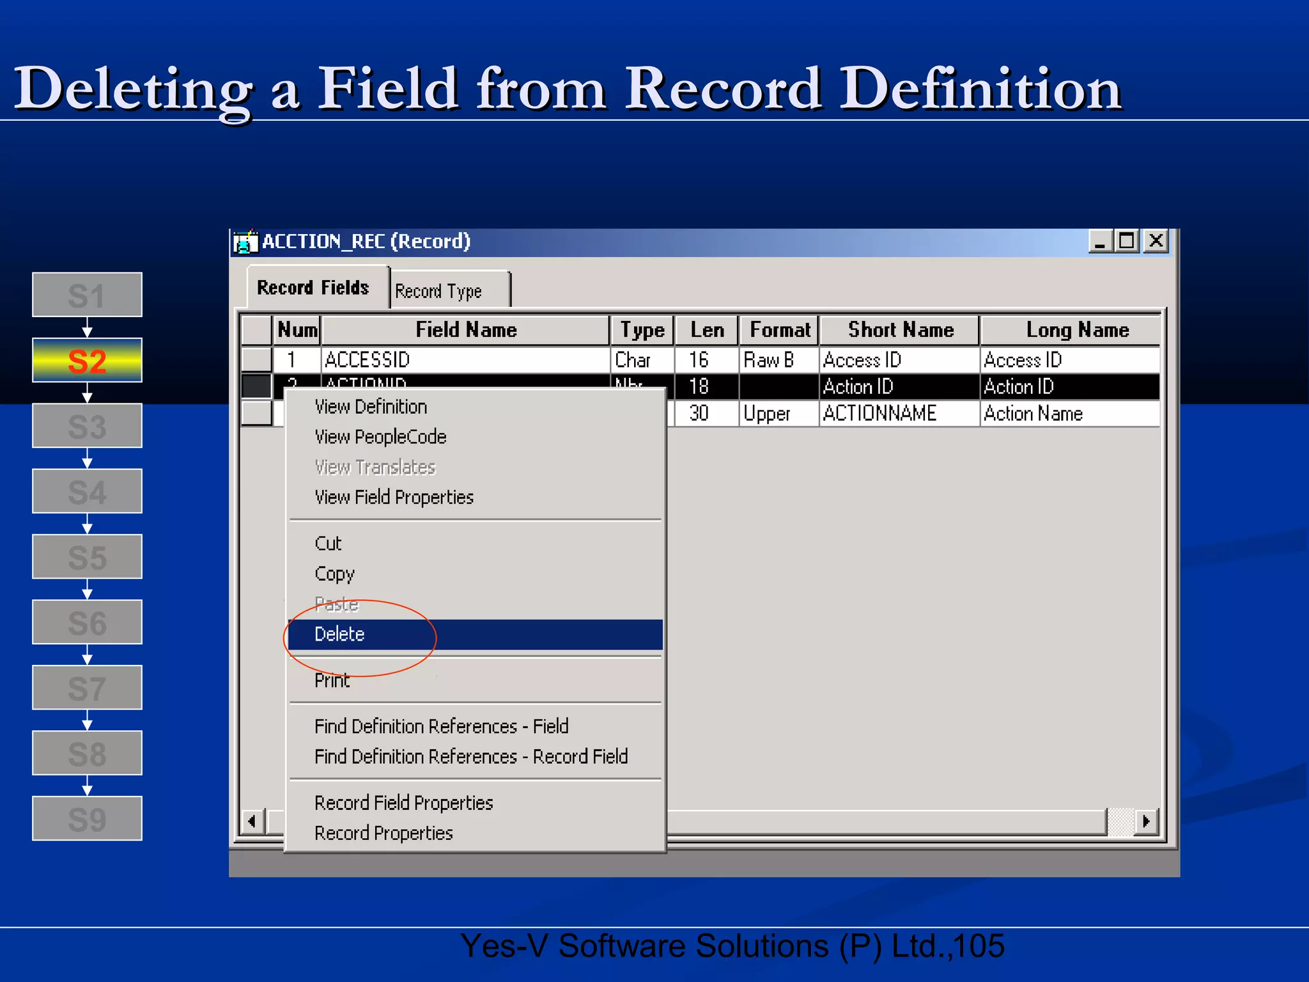Click the Access ID long name cell
Viewport: 1309px width, 982px height.
1071,360
